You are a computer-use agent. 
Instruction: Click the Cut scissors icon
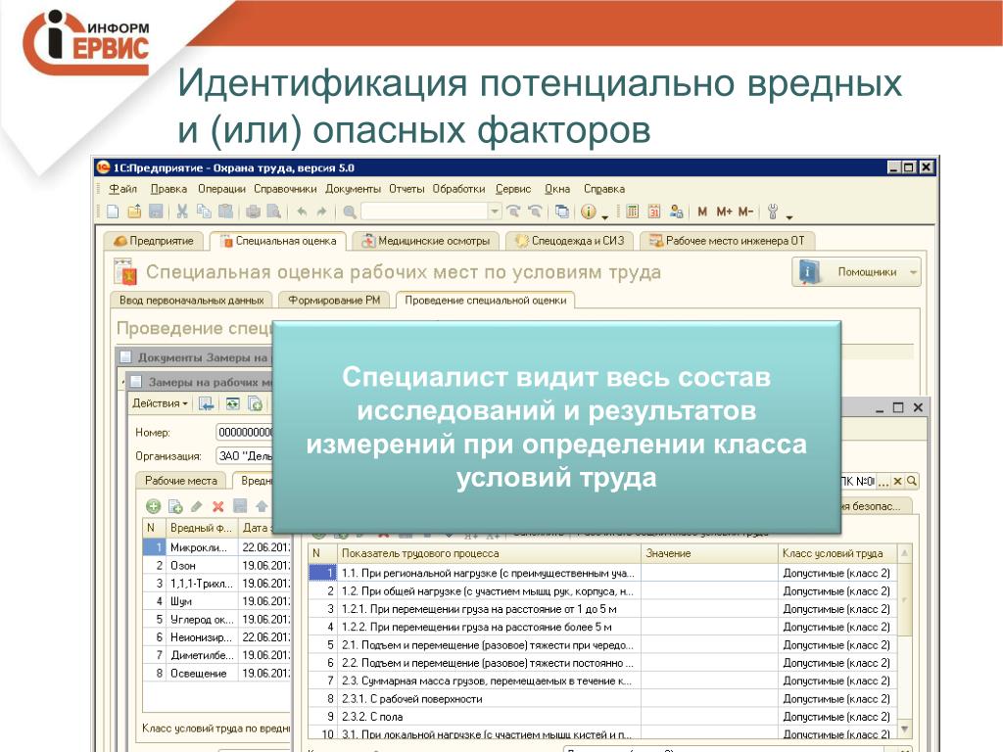182,211
